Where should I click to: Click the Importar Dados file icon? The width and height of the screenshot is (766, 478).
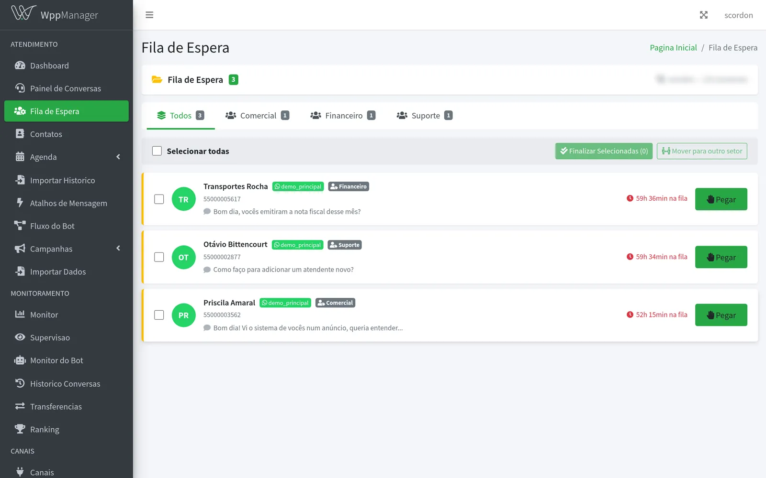pyautogui.click(x=20, y=272)
